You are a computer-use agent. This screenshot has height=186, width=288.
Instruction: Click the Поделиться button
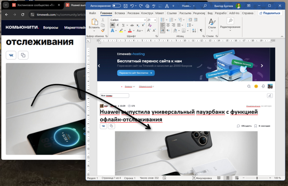coord(270,13)
